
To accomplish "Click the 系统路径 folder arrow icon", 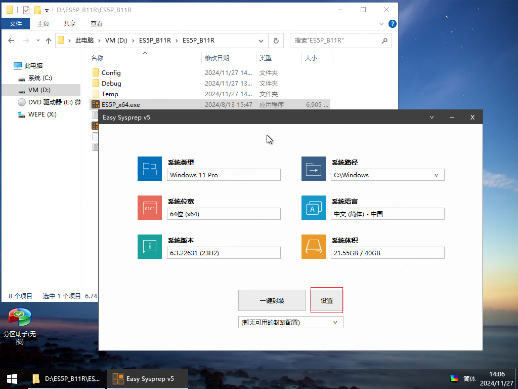I will [x=314, y=169].
